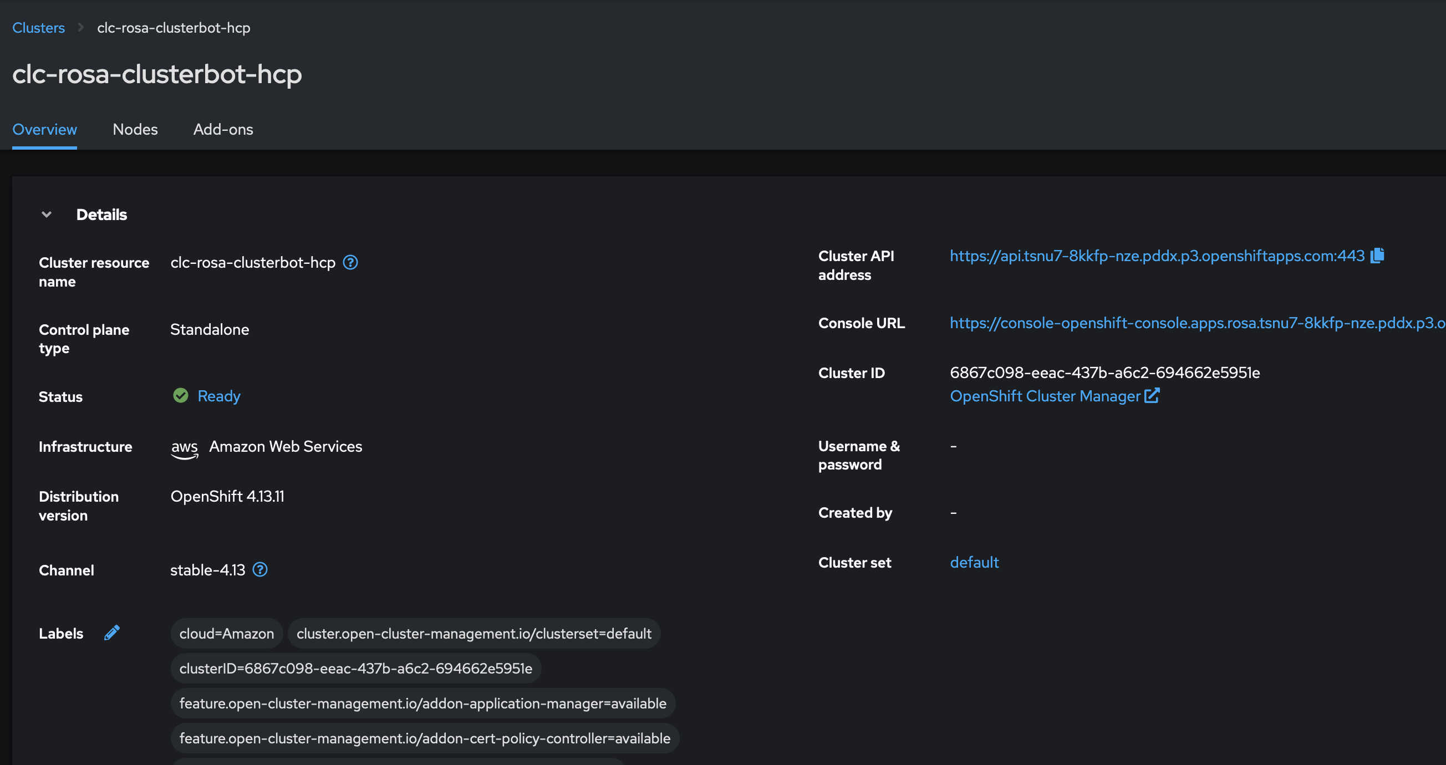Click external link icon after OpenShift Cluster Manager
Viewport: 1446px width, 765px height.
point(1152,396)
